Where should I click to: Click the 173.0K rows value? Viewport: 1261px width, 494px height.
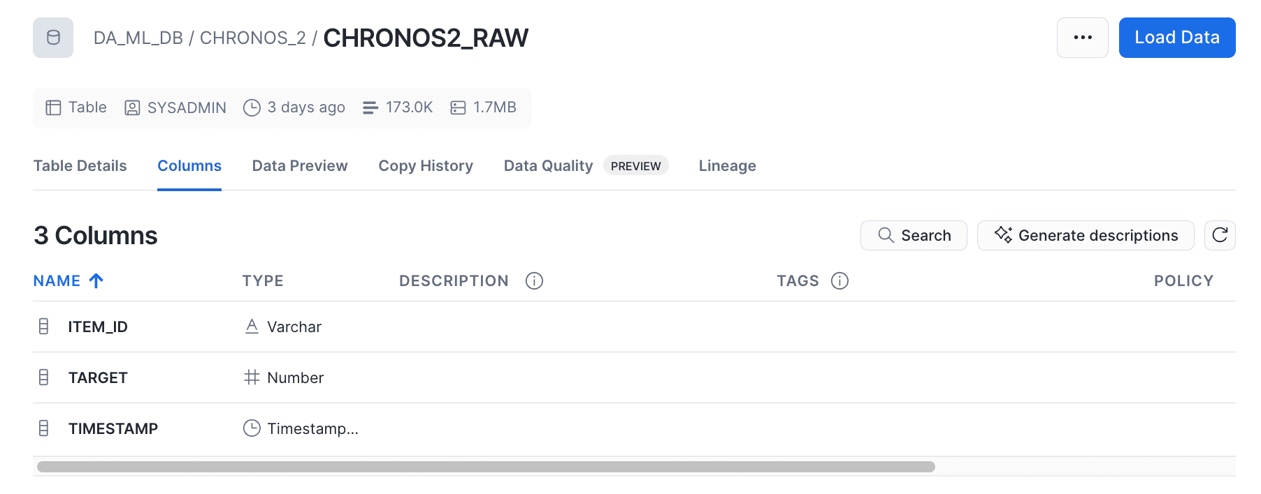409,107
